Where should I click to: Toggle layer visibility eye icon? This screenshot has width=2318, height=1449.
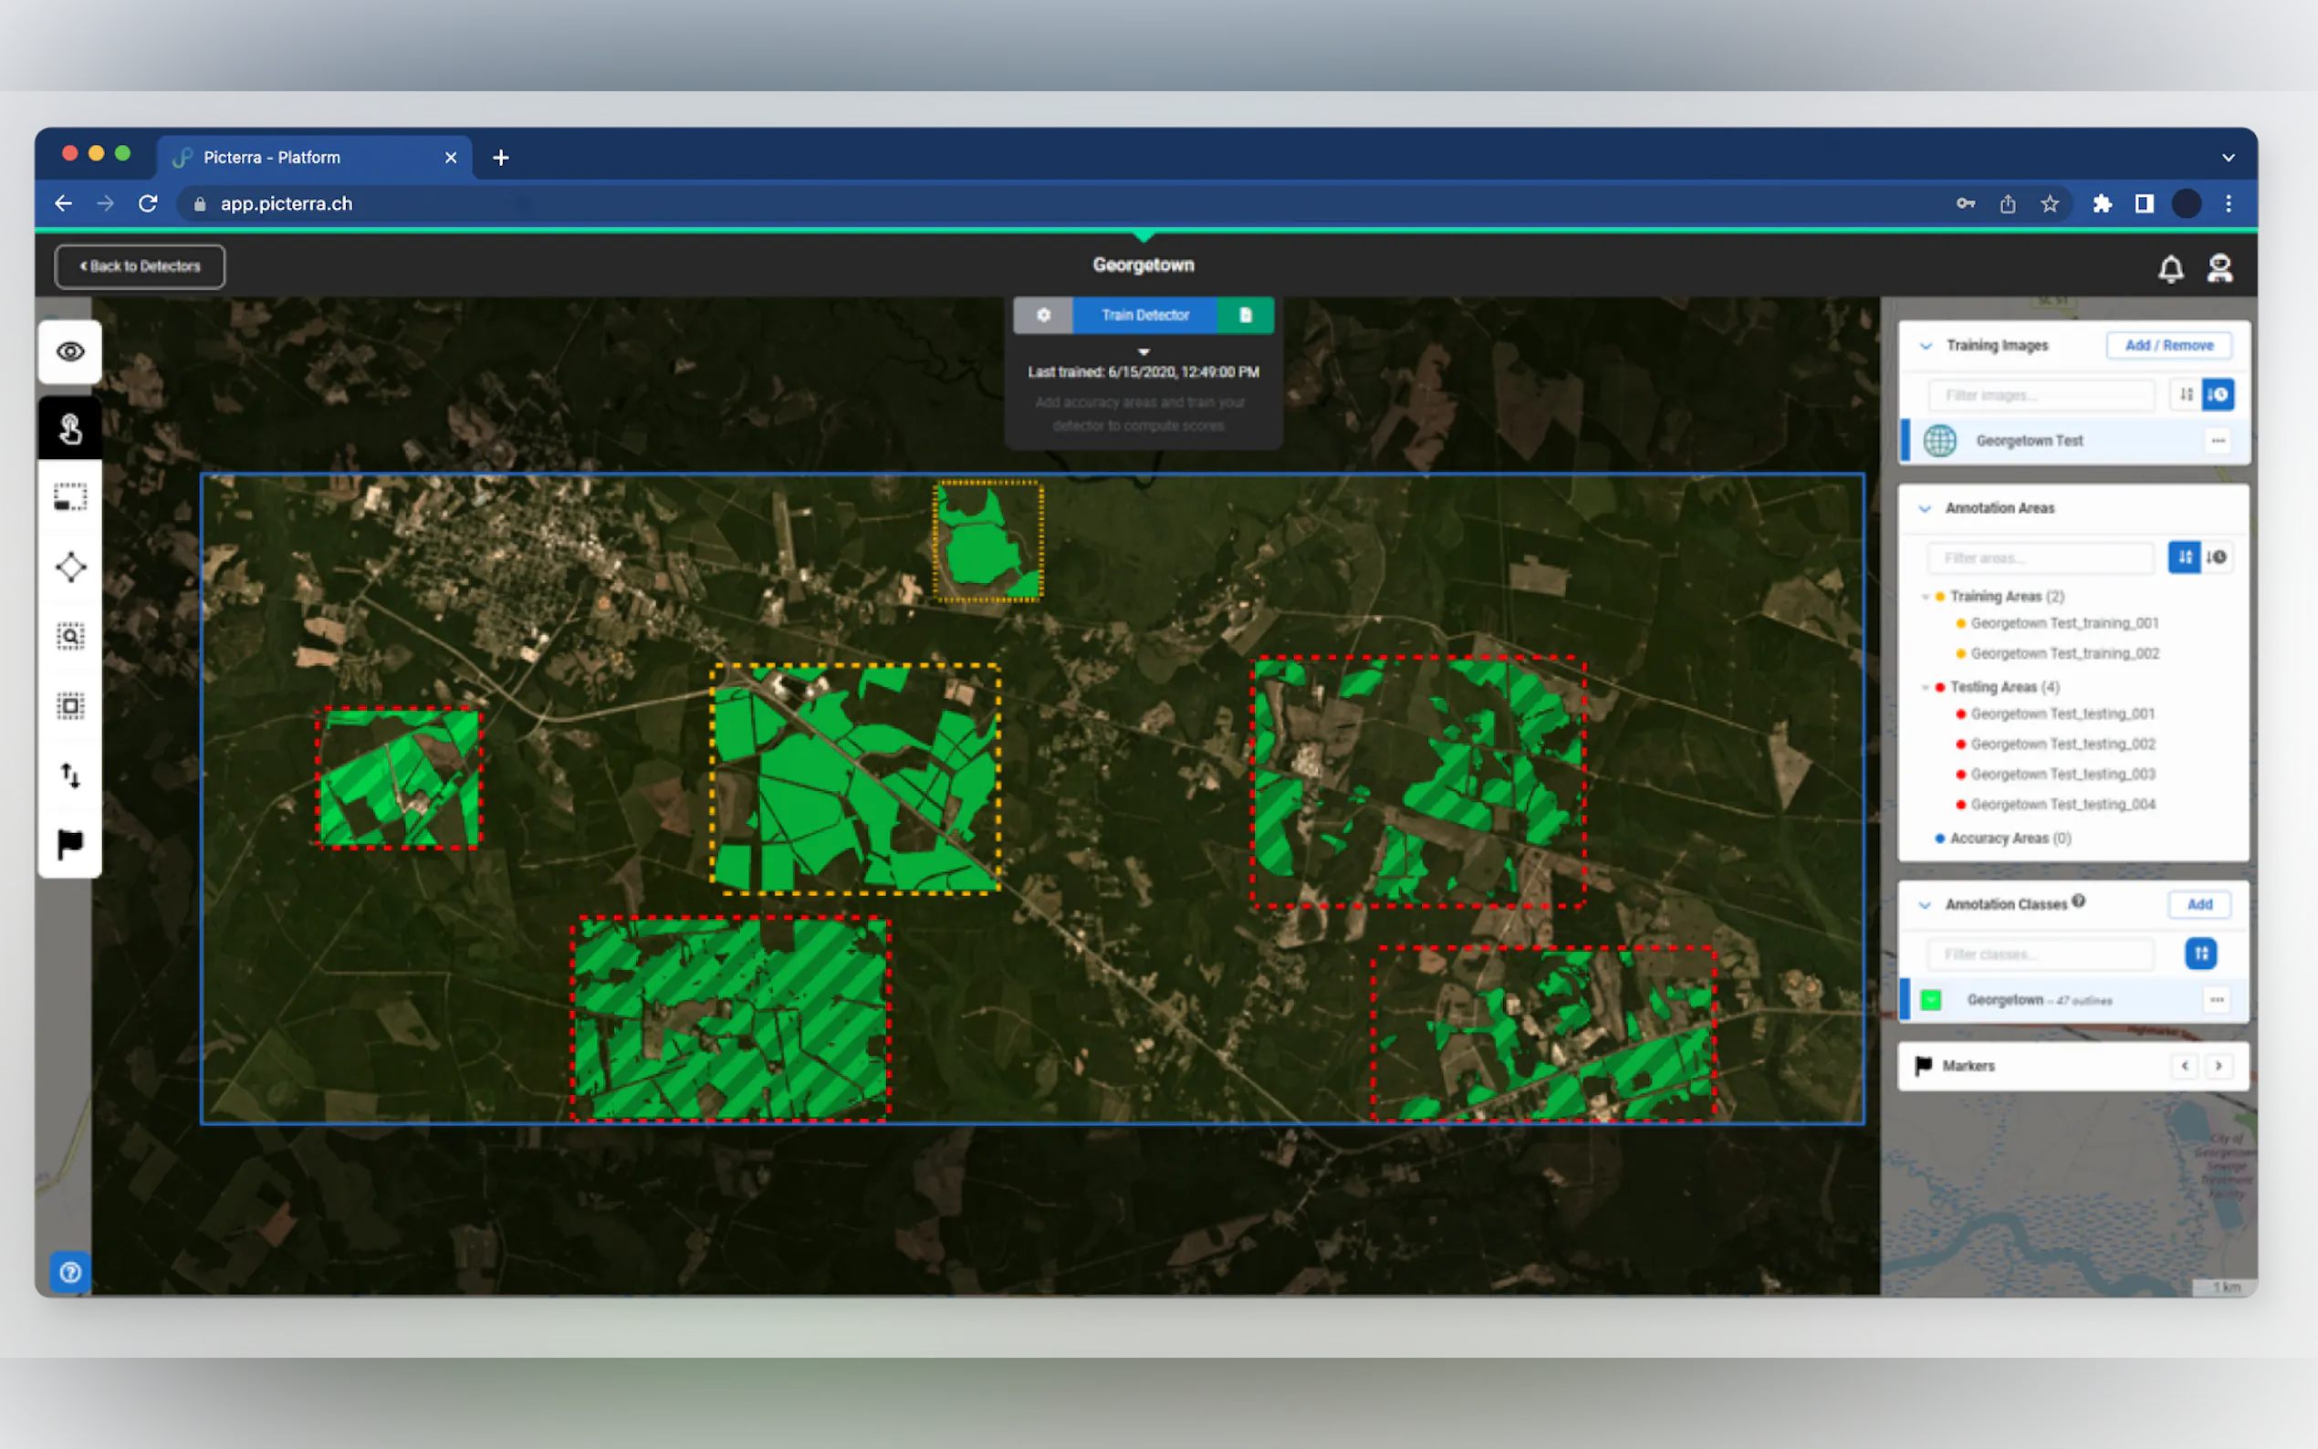[x=70, y=351]
